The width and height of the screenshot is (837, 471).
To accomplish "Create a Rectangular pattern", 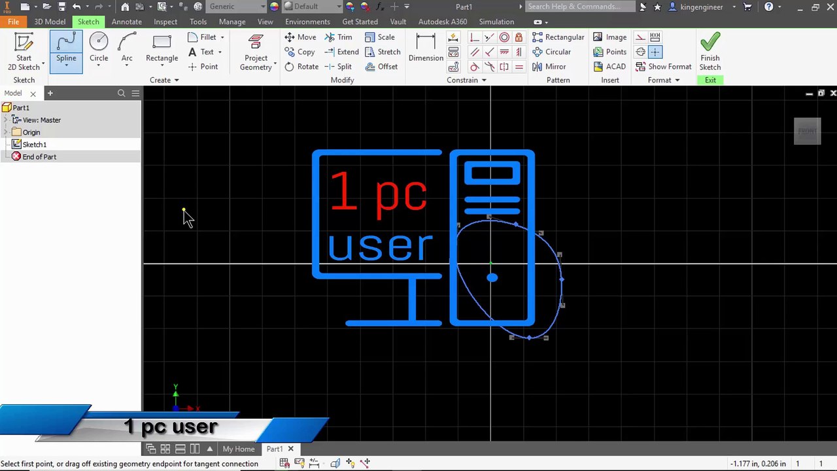I will (558, 37).
